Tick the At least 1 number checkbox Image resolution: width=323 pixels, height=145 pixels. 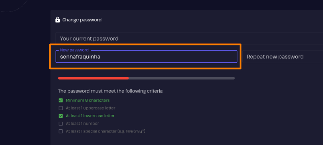[61, 124]
